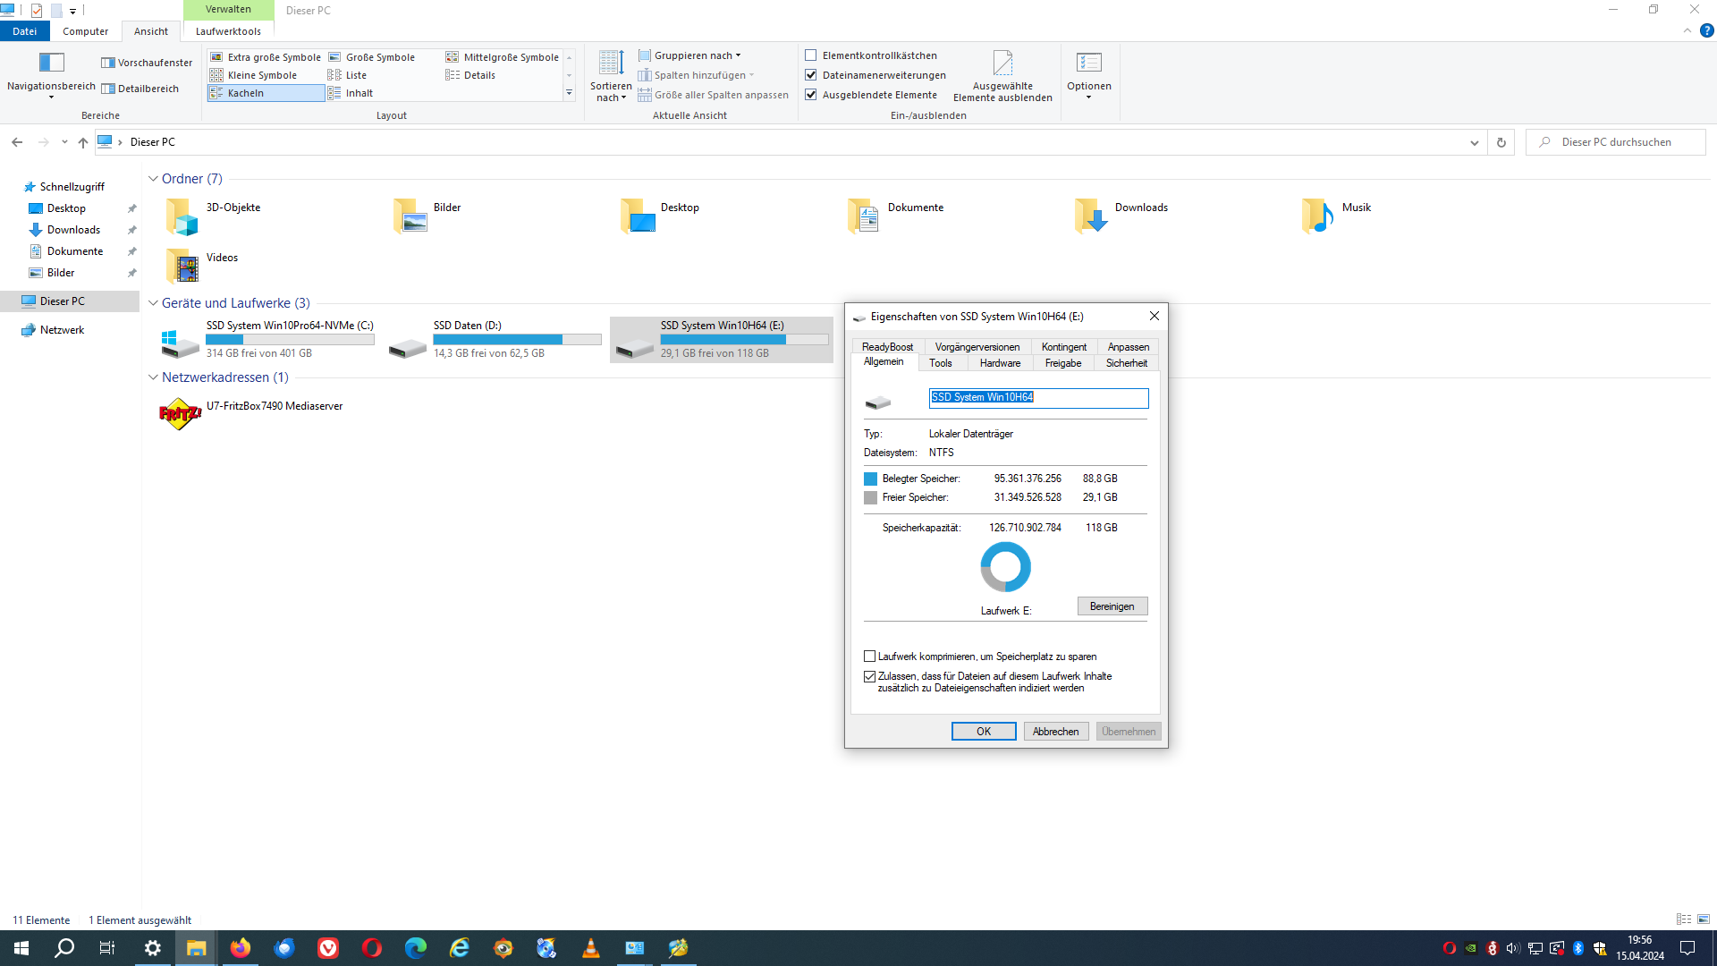Enable Elementkontrollkästchen
The image size is (1717, 966).
[x=810, y=55]
